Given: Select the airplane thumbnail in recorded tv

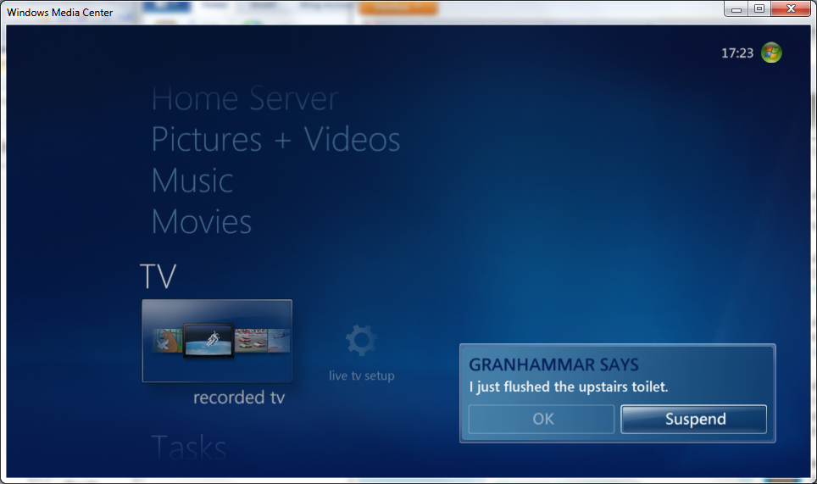Looking at the screenshot, I should pos(279,340).
